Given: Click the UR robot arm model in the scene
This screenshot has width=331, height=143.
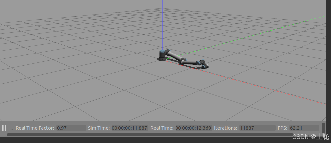Looking at the screenshot, I should [183, 59].
